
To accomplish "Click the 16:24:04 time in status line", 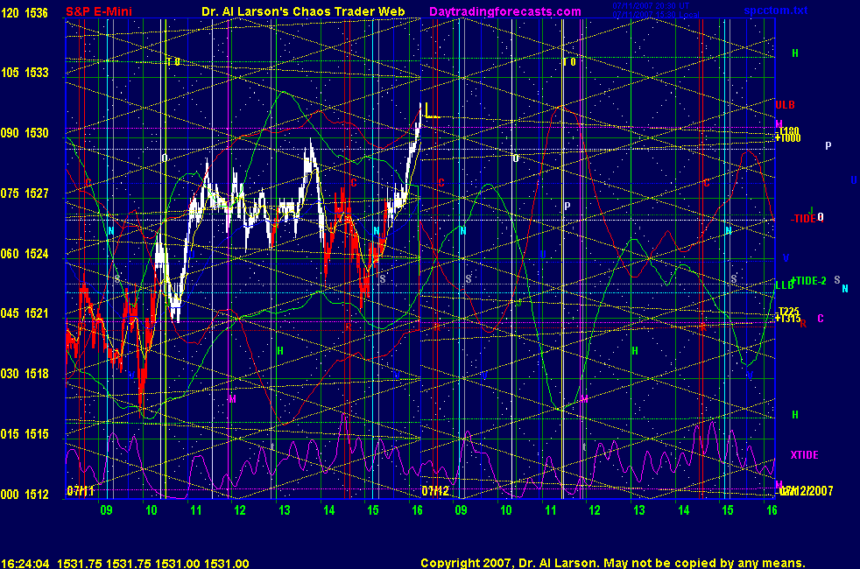I will tap(25, 564).
